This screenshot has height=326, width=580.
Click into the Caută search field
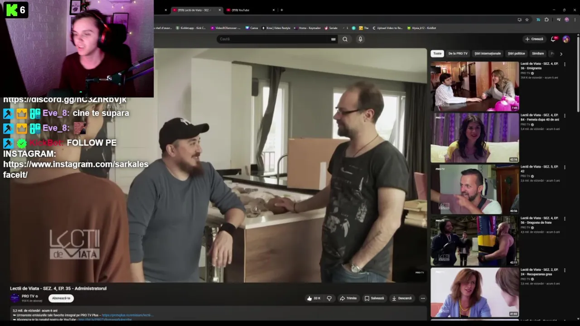pos(274,39)
